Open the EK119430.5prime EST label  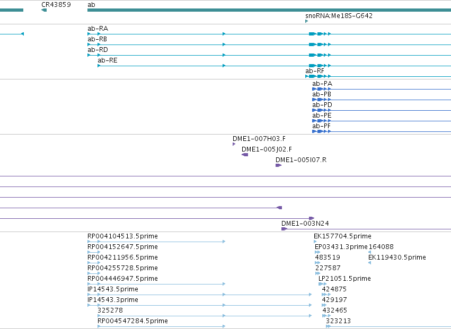397,257
